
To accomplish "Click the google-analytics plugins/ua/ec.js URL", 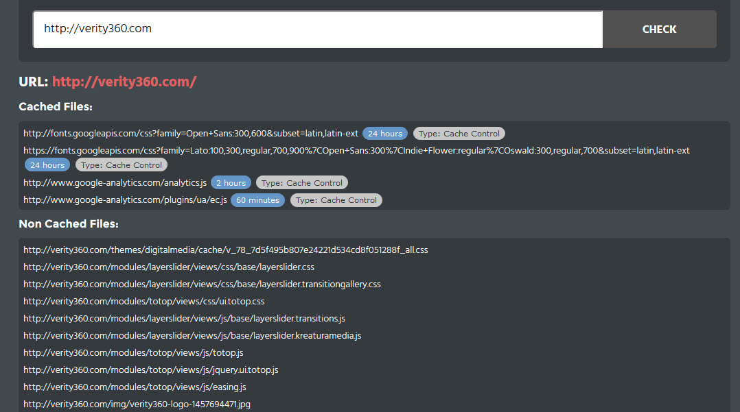I will tap(125, 200).
